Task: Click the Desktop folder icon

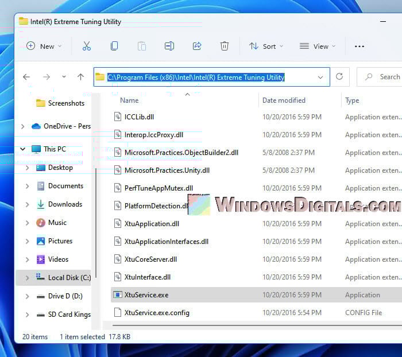Action: [x=41, y=168]
